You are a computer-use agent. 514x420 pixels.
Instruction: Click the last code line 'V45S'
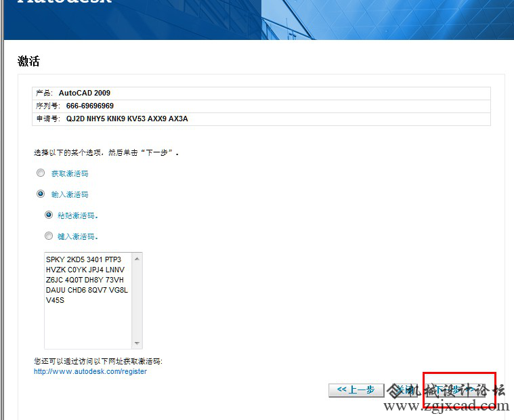click(x=55, y=300)
